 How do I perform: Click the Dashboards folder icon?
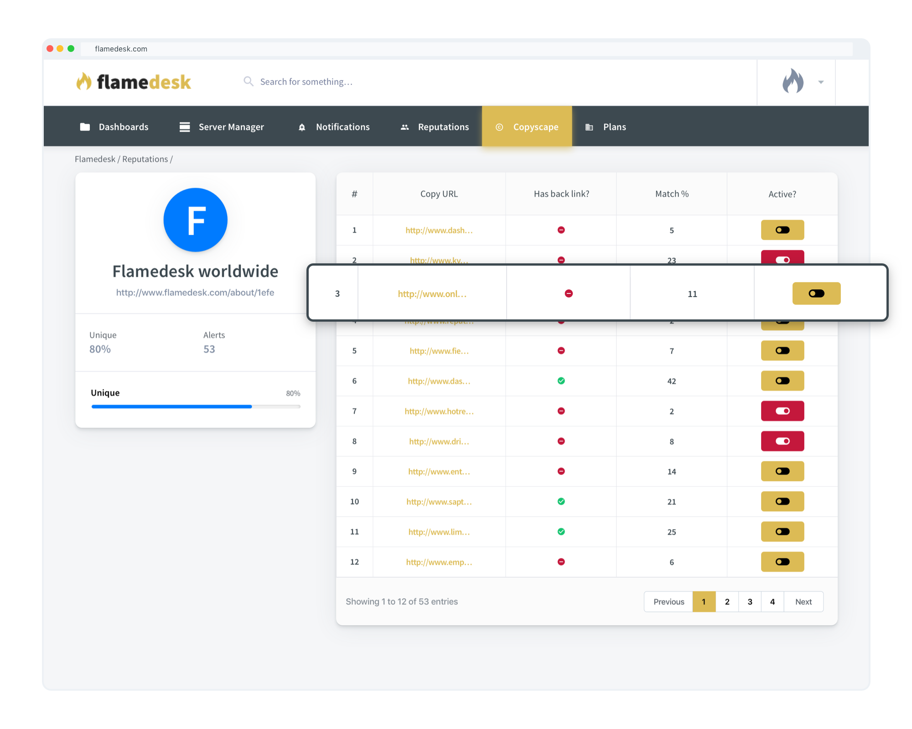click(85, 127)
